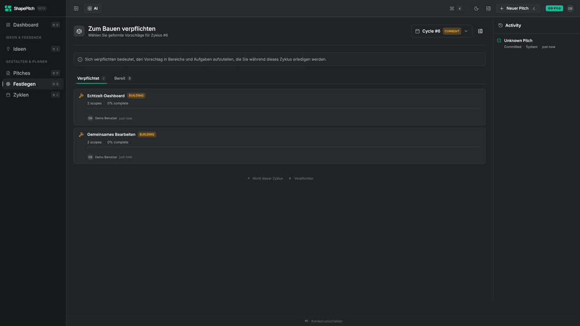Expand the Cycle #6 dropdown
Image resolution: width=580 pixels, height=326 pixels.
(465, 31)
